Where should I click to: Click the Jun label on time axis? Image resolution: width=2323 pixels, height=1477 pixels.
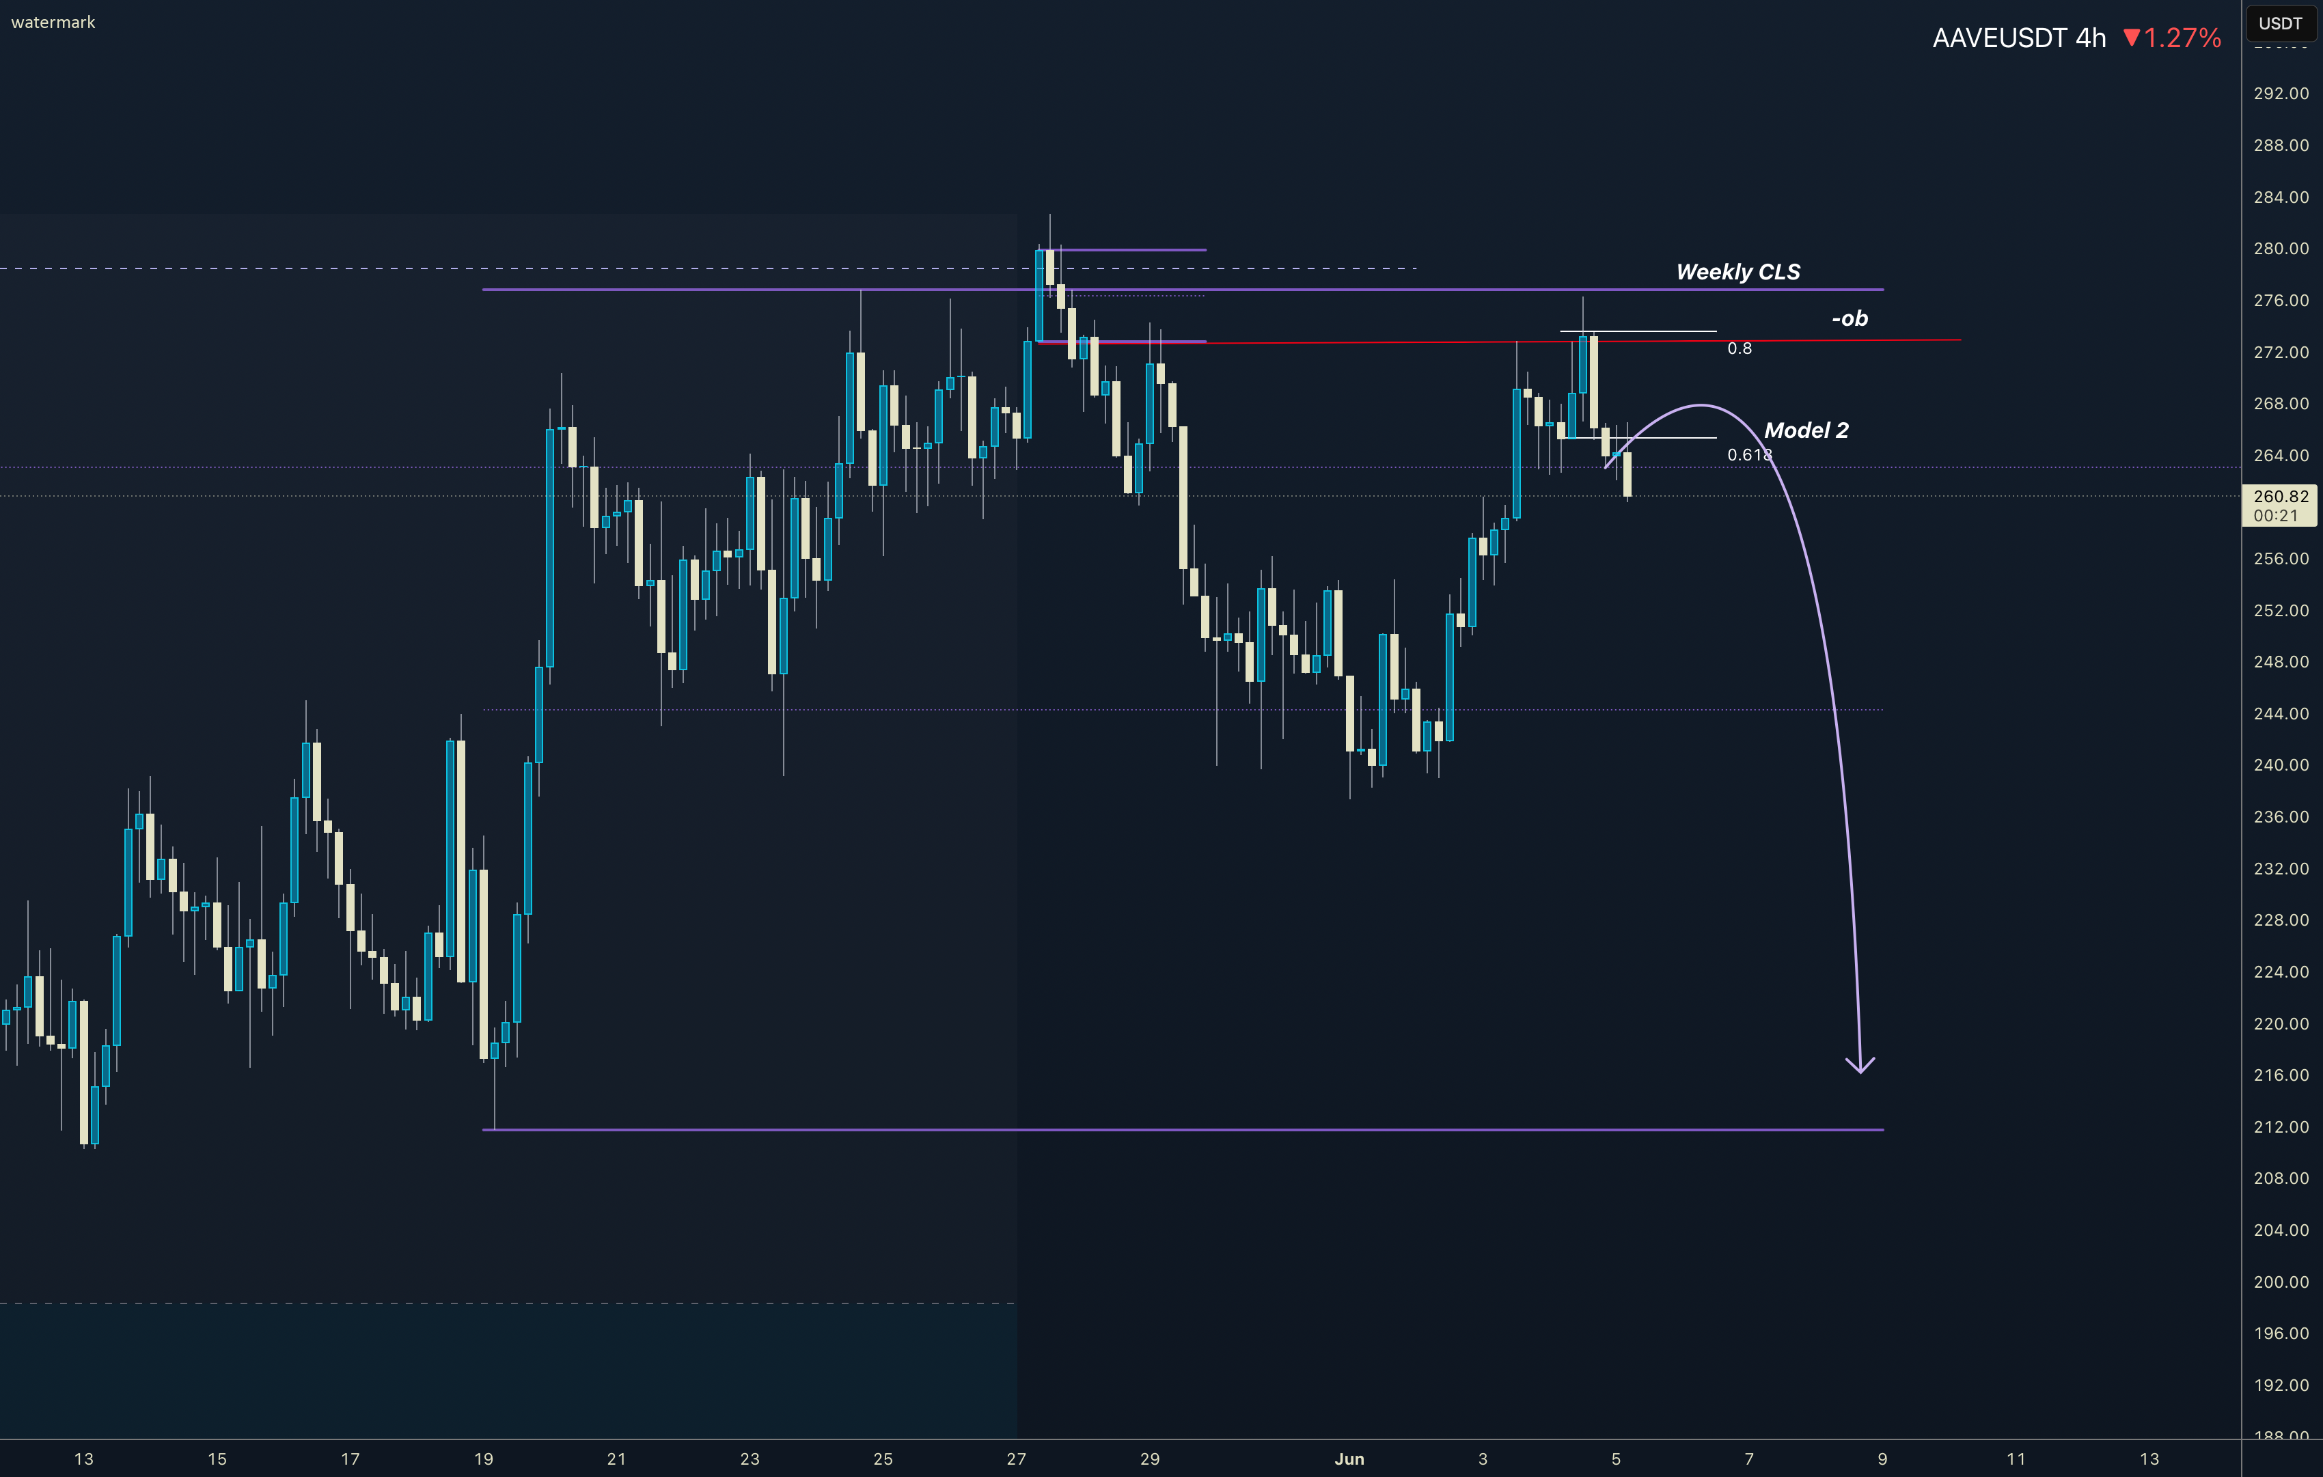(x=1349, y=1459)
